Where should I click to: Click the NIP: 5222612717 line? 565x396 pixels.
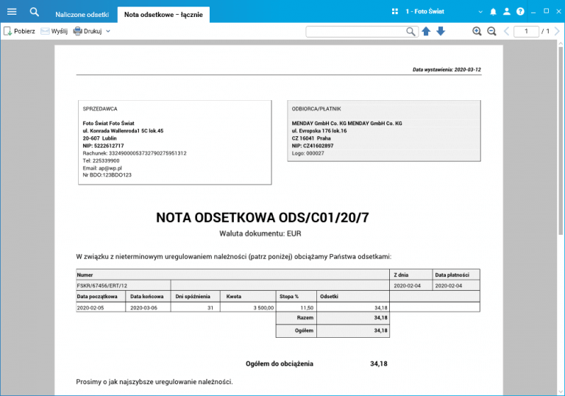103,146
